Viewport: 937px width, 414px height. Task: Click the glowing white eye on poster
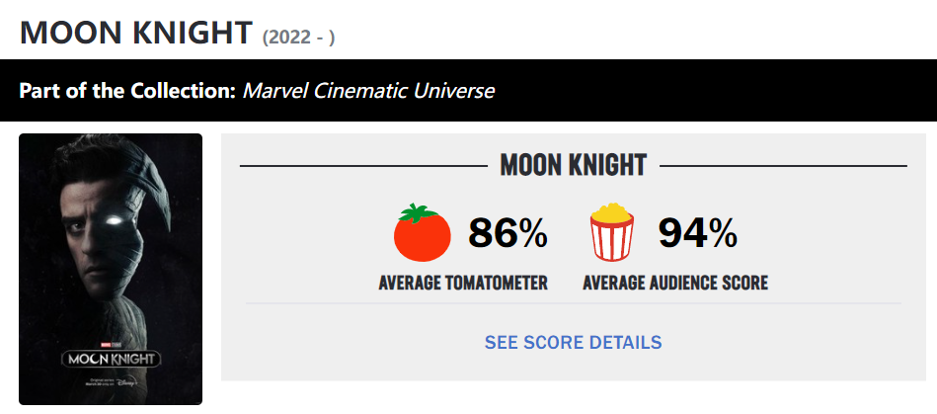(x=113, y=222)
